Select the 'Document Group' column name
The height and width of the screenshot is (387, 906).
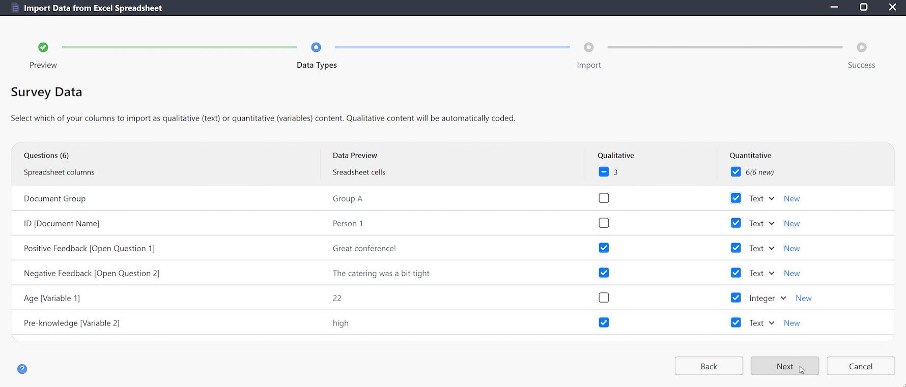pyautogui.click(x=54, y=199)
